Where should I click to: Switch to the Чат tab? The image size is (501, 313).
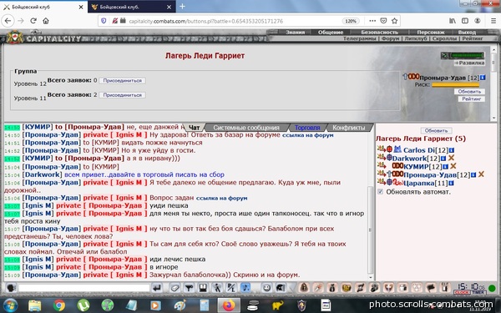[x=195, y=128]
